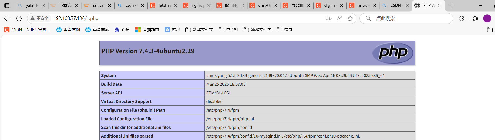The image size is (495, 140).
Task: Open the 练习 bookmark
Action: coord(172,30)
